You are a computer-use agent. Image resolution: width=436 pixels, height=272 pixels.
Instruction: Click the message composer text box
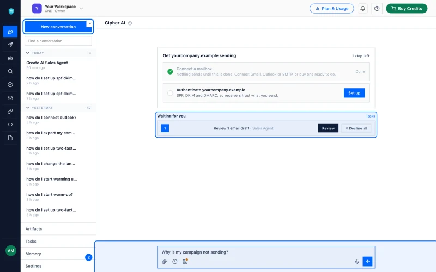[x=266, y=252]
